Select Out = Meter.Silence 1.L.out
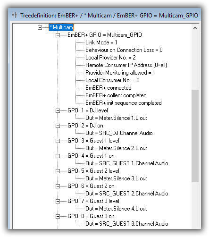 tap(116, 118)
